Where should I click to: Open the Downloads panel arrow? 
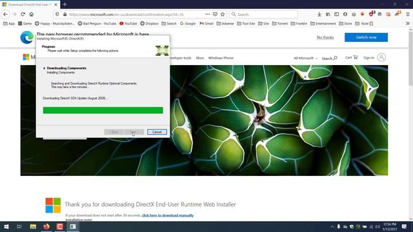pyautogui.click(x=319, y=14)
